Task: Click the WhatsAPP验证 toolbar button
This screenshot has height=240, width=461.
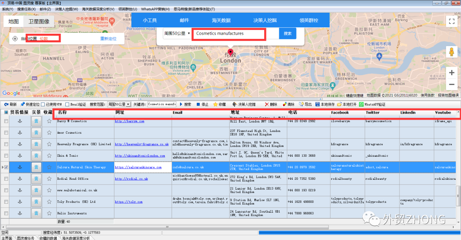Action: tap(372, 104)
